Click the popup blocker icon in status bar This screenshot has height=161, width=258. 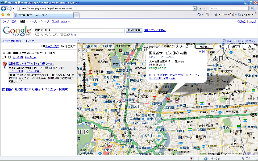[191, 159]
